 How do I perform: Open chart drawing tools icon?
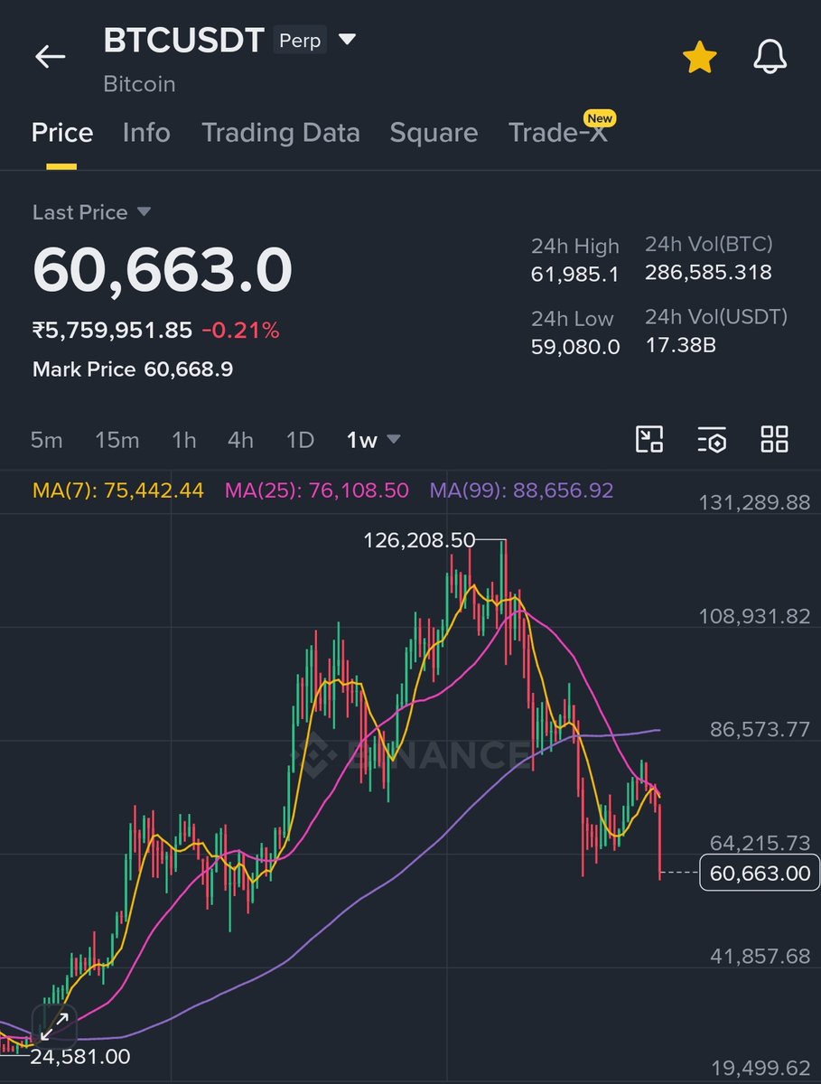click(649, 440)
